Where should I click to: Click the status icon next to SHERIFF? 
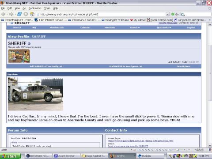coord(29,44)
